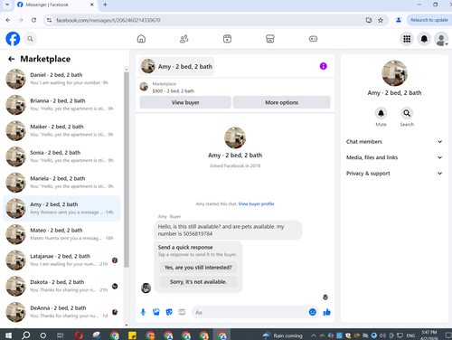Expand the Privacy & support section

[x=394, y=174]
